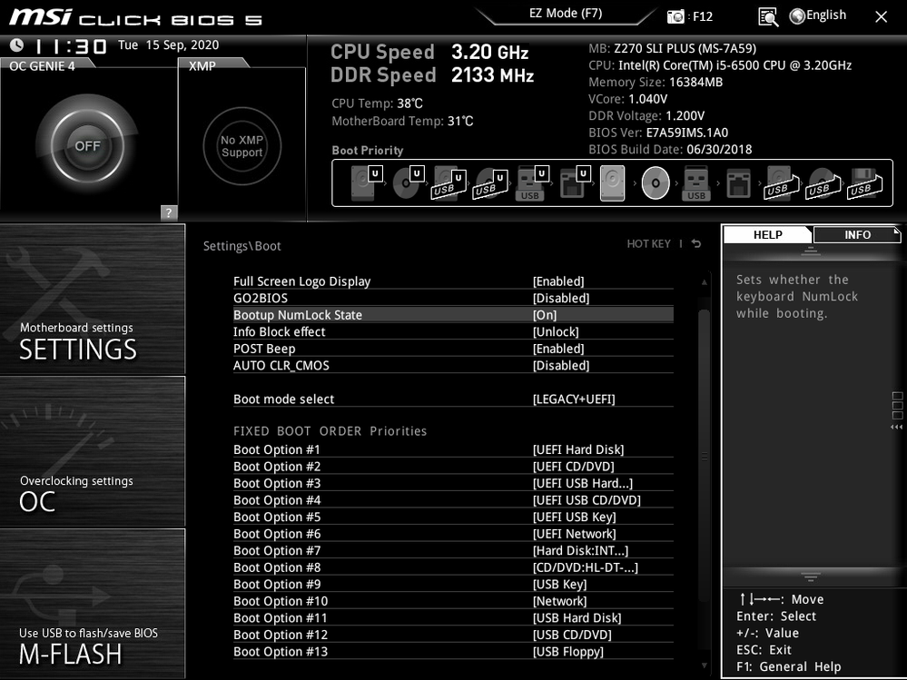Open Boot Option #1 UEFI Hard Disk selector
The width and height of the screenshot is (907, 680).
[x=578, y=450]
